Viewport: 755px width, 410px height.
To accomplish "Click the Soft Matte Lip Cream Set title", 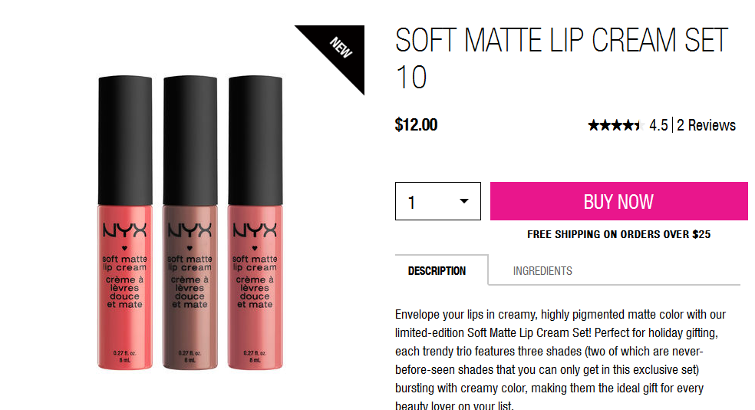I will (562, 58).
